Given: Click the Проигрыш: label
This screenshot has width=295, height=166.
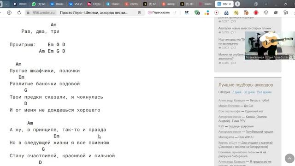Looking at the screenshot, I should point(23,45).
